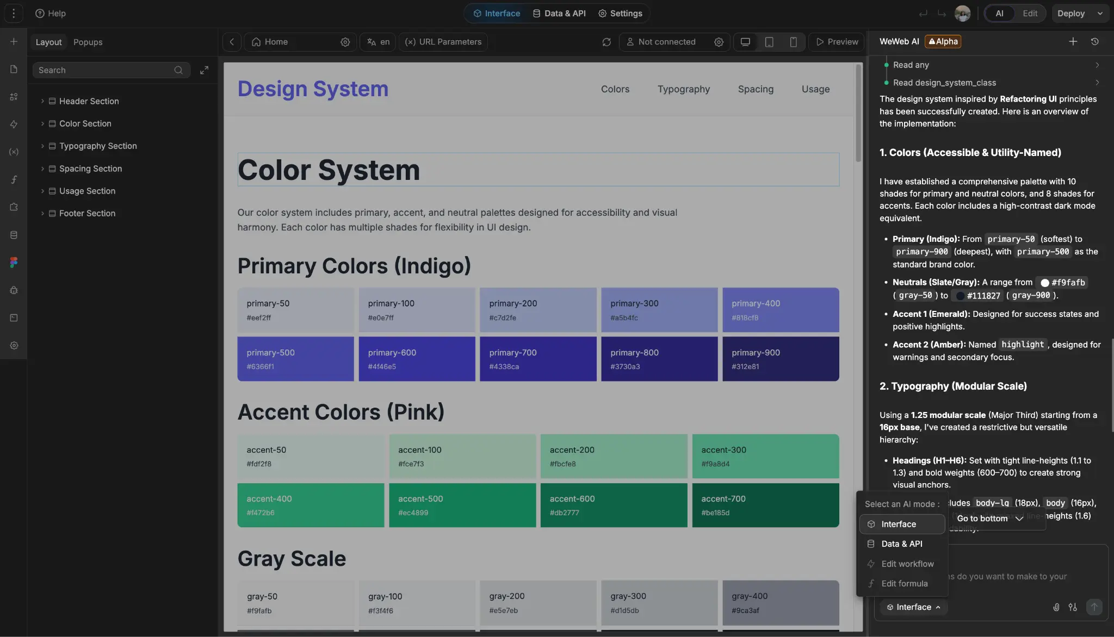Open the pages icon in left sidebar
The width and height of the screenshot is (1114, 637).
(x=14, y=69)
